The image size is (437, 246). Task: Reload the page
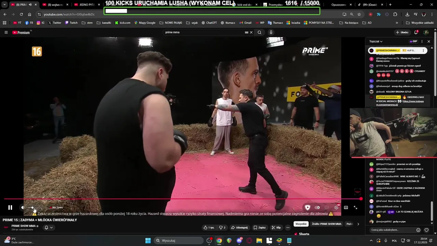pos(21,14)
